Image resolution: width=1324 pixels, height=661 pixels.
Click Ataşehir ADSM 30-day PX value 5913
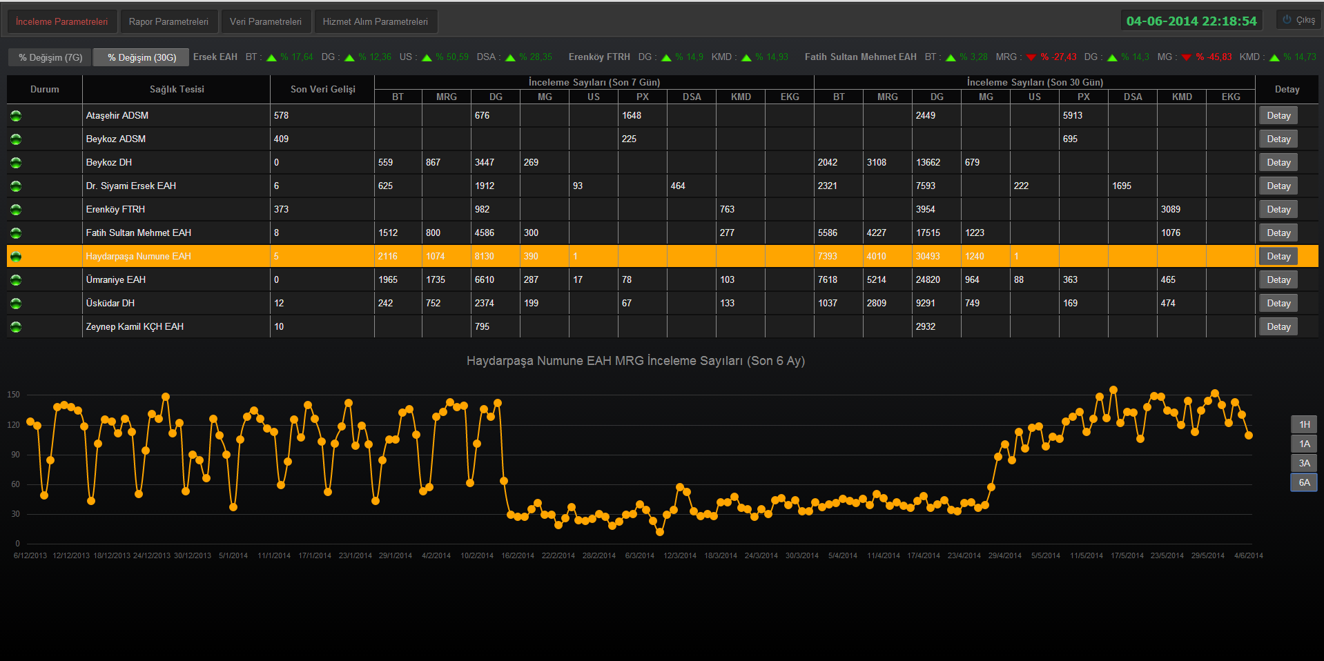tap(1073, 115)
